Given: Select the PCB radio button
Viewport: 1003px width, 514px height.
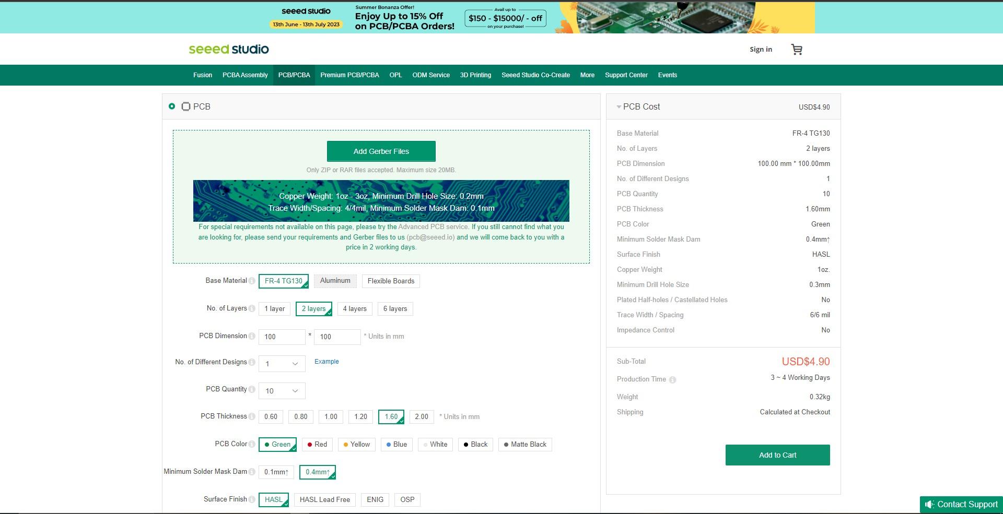Looking at the screenshot, I should point(172,106).
